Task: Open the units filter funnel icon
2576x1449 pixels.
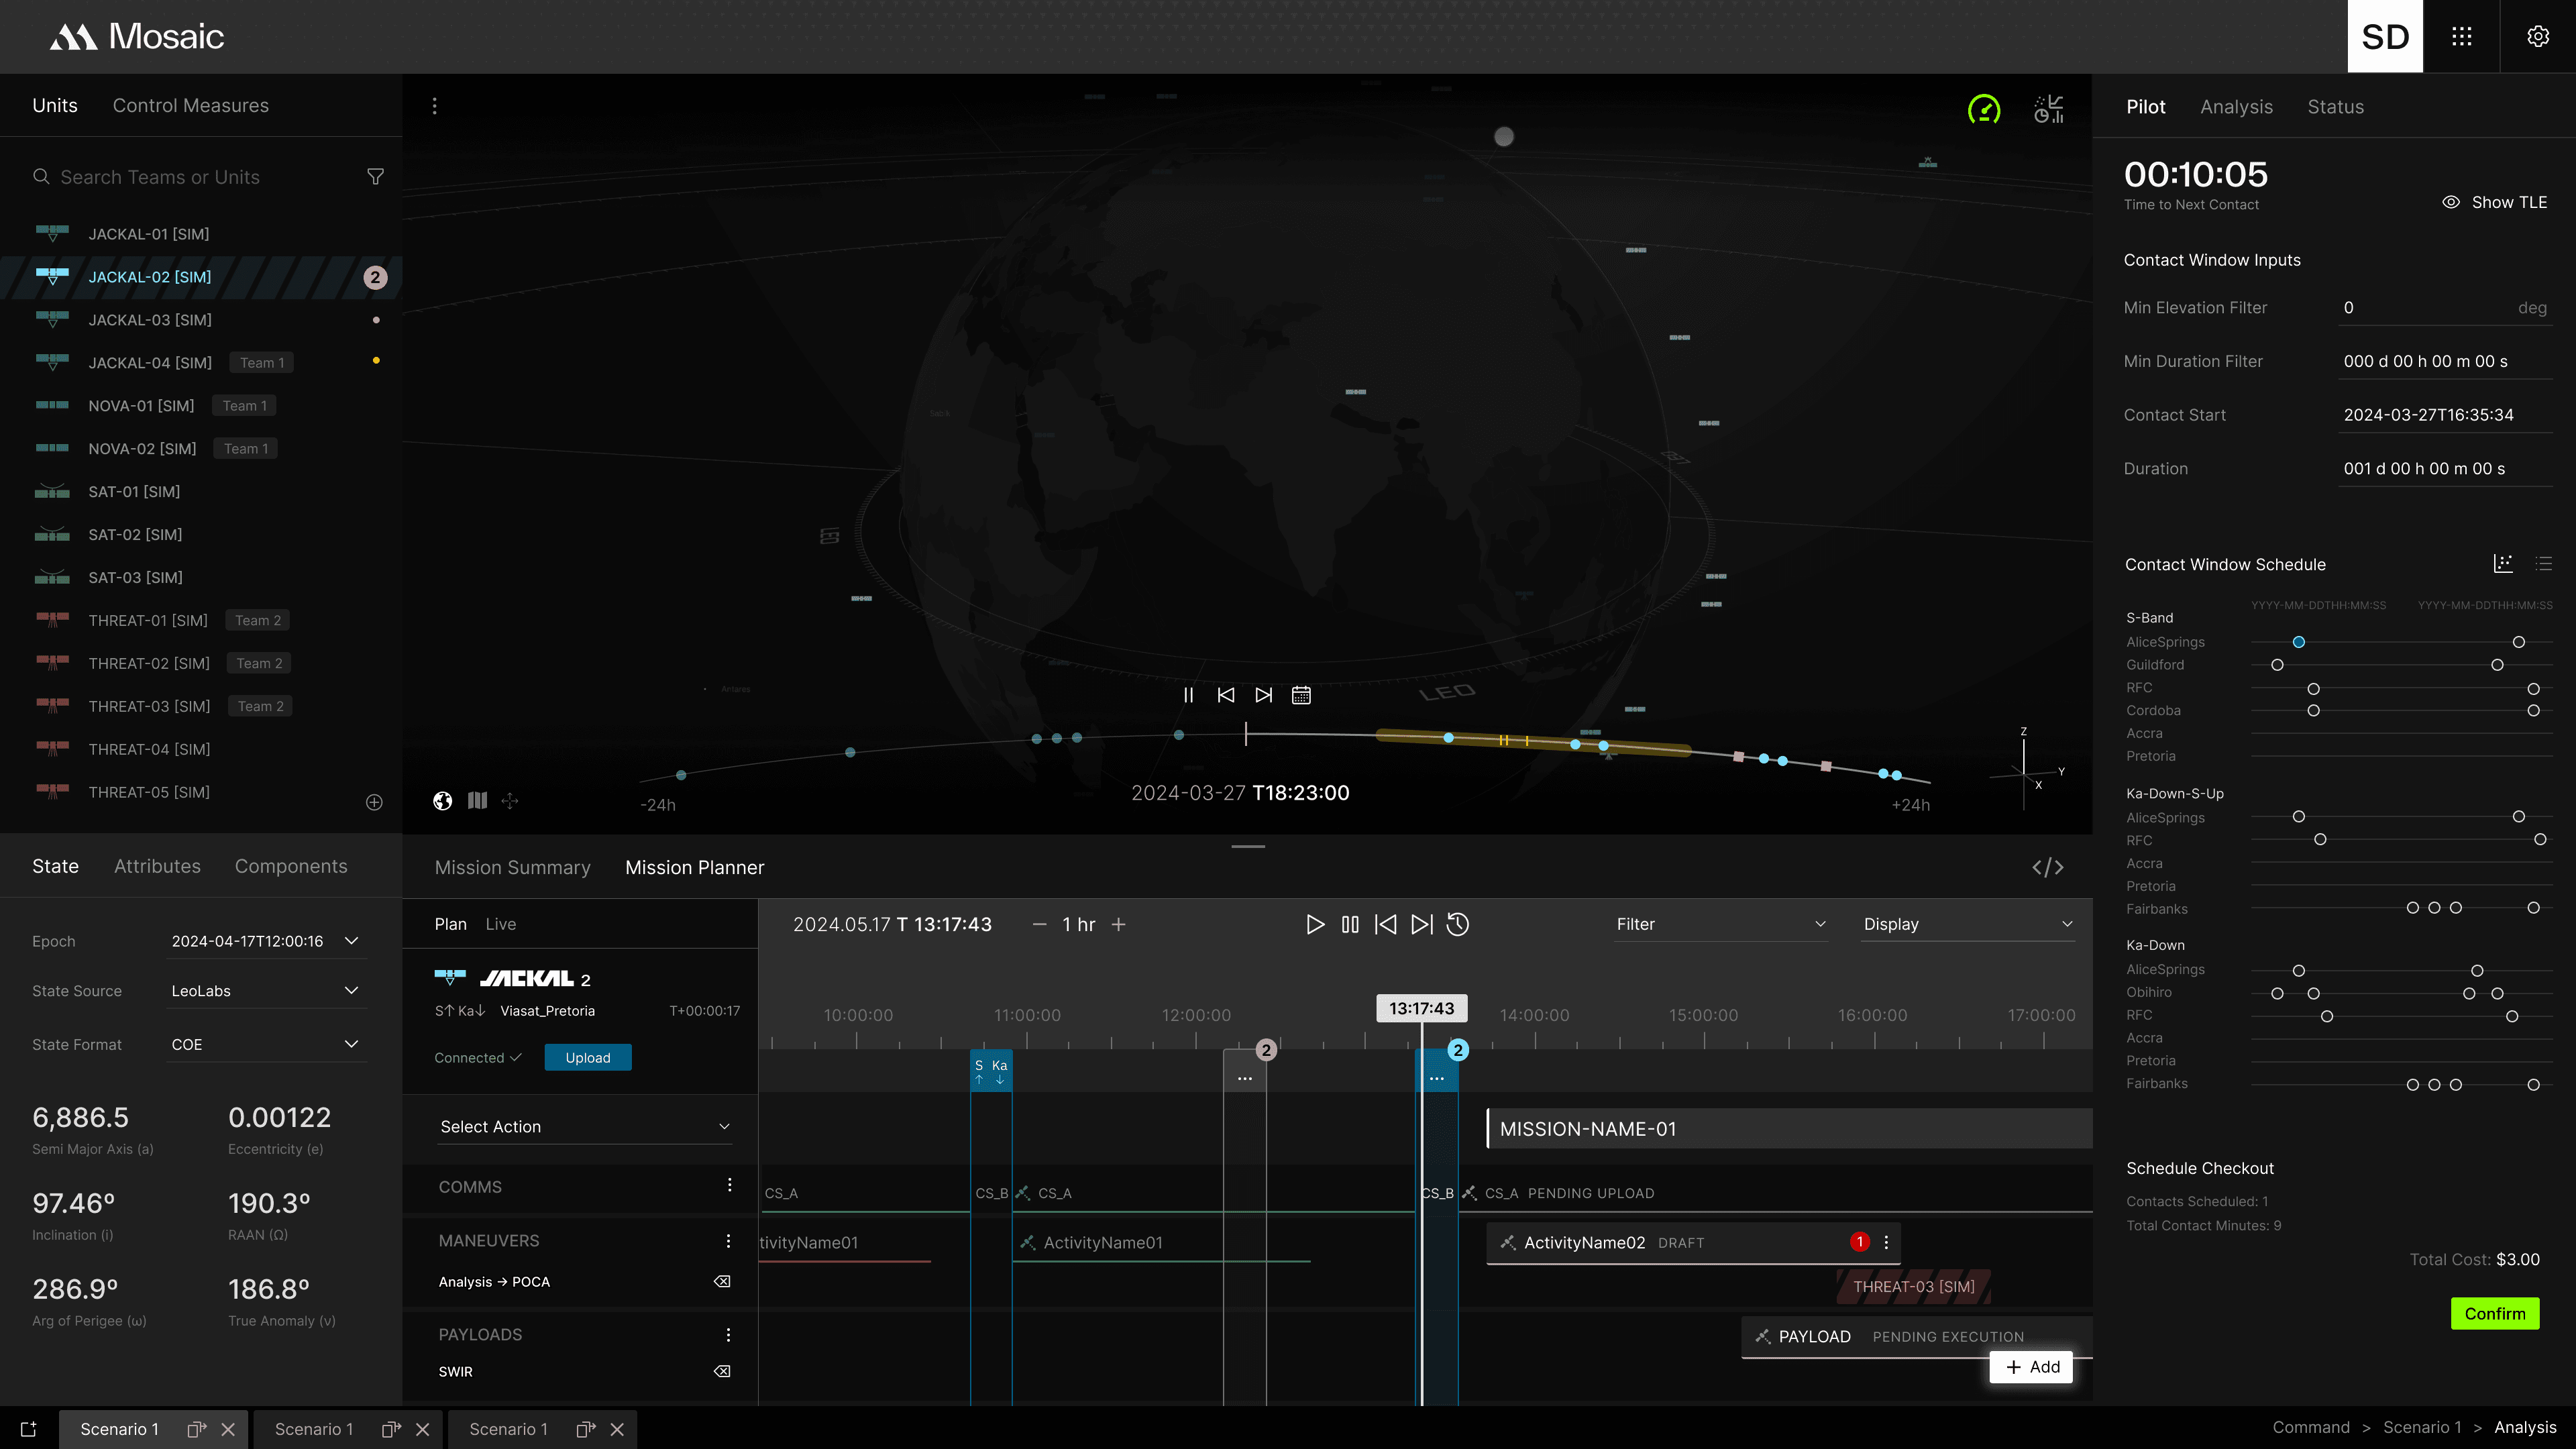Action: [x=375, y=177]
